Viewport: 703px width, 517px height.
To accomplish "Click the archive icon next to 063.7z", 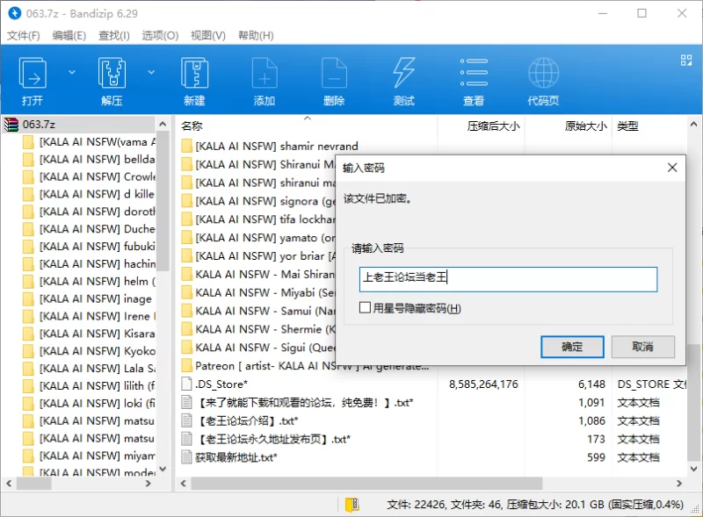I will coord(11,124).
